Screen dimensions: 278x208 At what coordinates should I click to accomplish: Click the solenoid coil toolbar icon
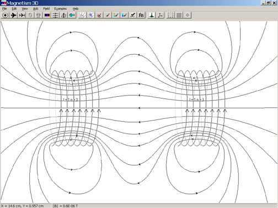[39, 15]
